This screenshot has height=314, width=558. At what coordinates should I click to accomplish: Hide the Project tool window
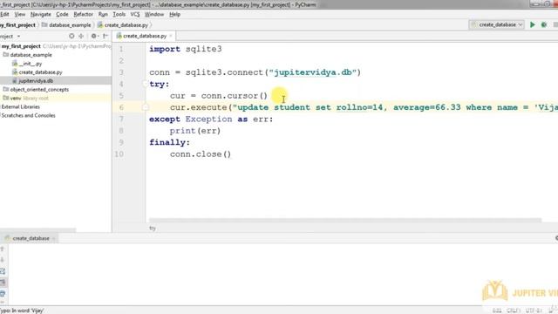click(x=105, y=36)
